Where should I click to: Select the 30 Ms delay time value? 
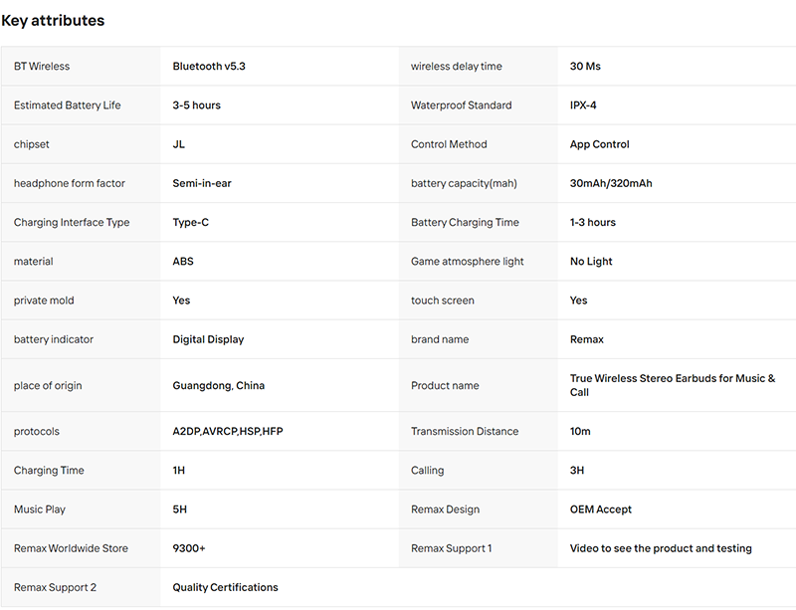585,66
